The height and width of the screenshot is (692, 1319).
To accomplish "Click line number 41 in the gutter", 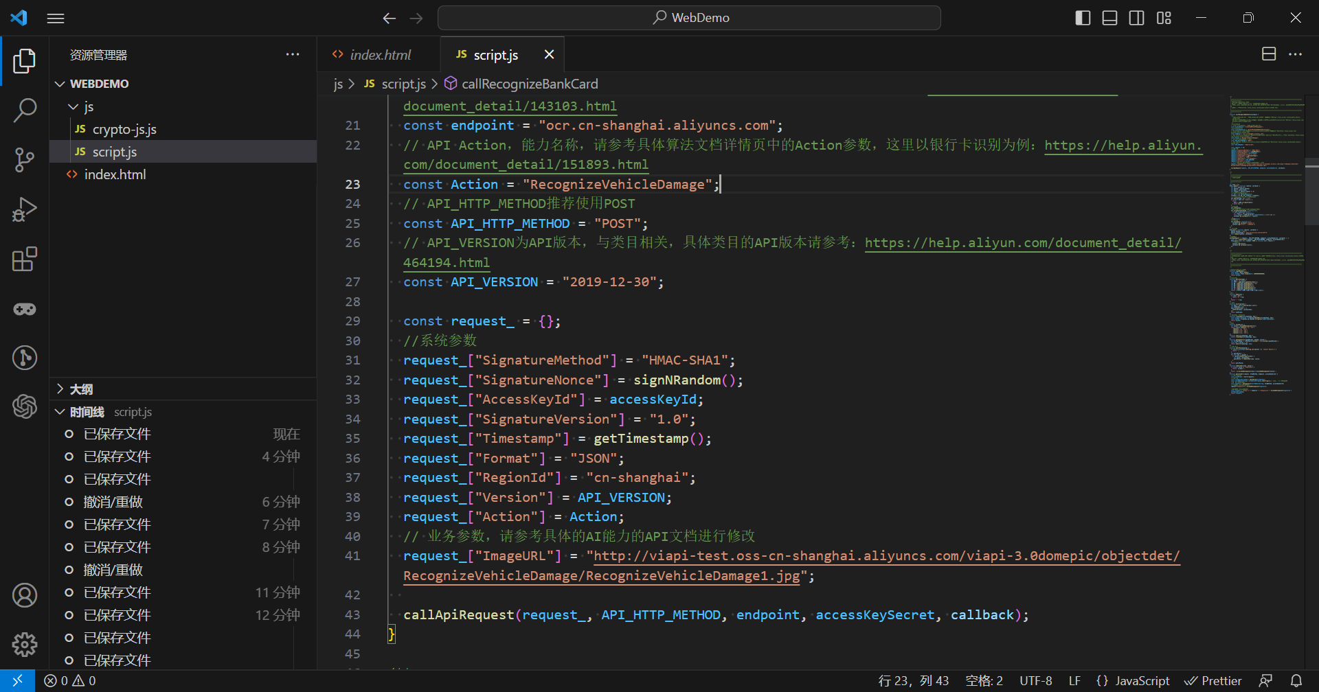I will [352, 556].
